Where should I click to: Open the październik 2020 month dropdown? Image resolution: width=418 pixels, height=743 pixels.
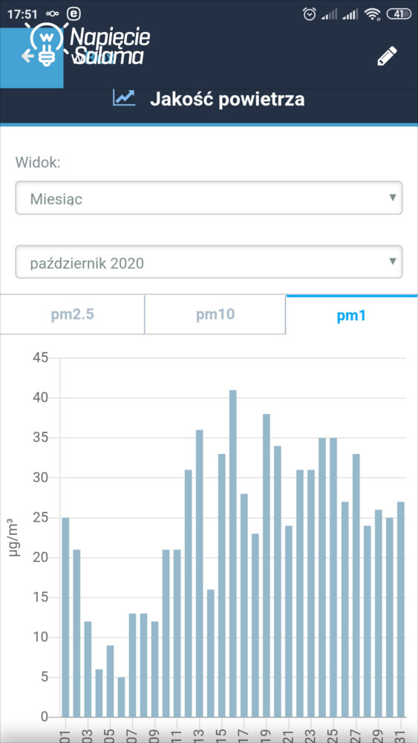tap(209, 262)
